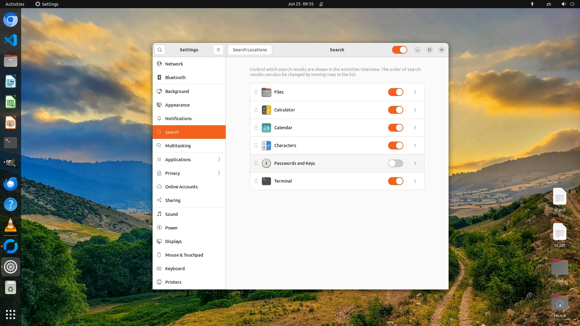
Task: Expand the Privacy submenu chevron
Action: [219, 173]
